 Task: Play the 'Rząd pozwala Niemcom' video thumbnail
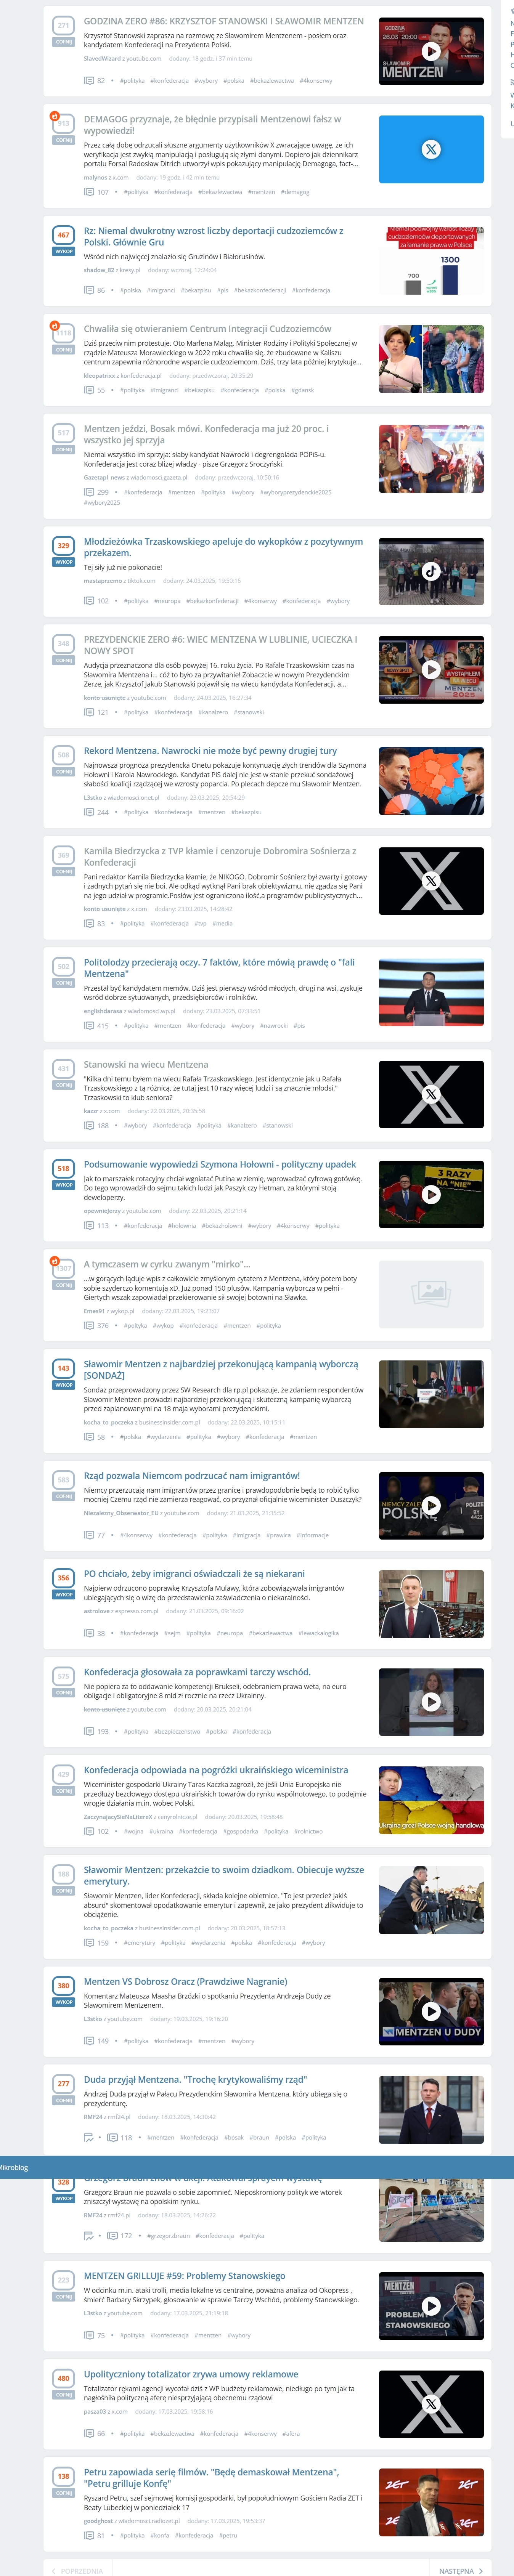431,1505
